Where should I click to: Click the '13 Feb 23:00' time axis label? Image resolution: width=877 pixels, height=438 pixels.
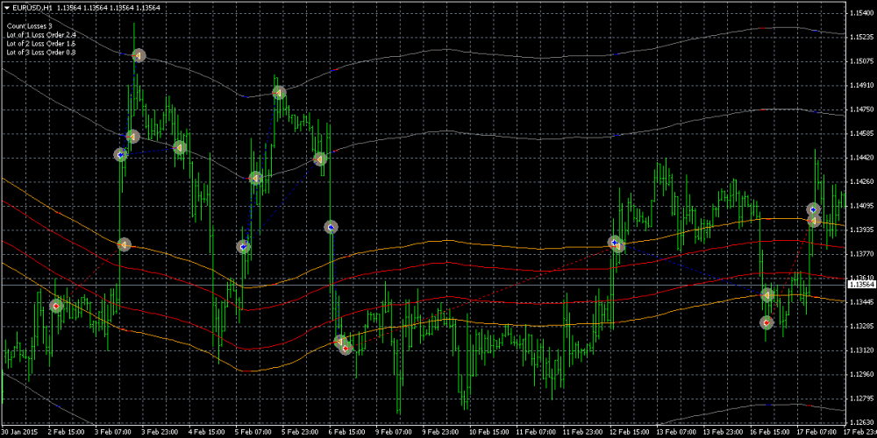[x=725, y=433]
